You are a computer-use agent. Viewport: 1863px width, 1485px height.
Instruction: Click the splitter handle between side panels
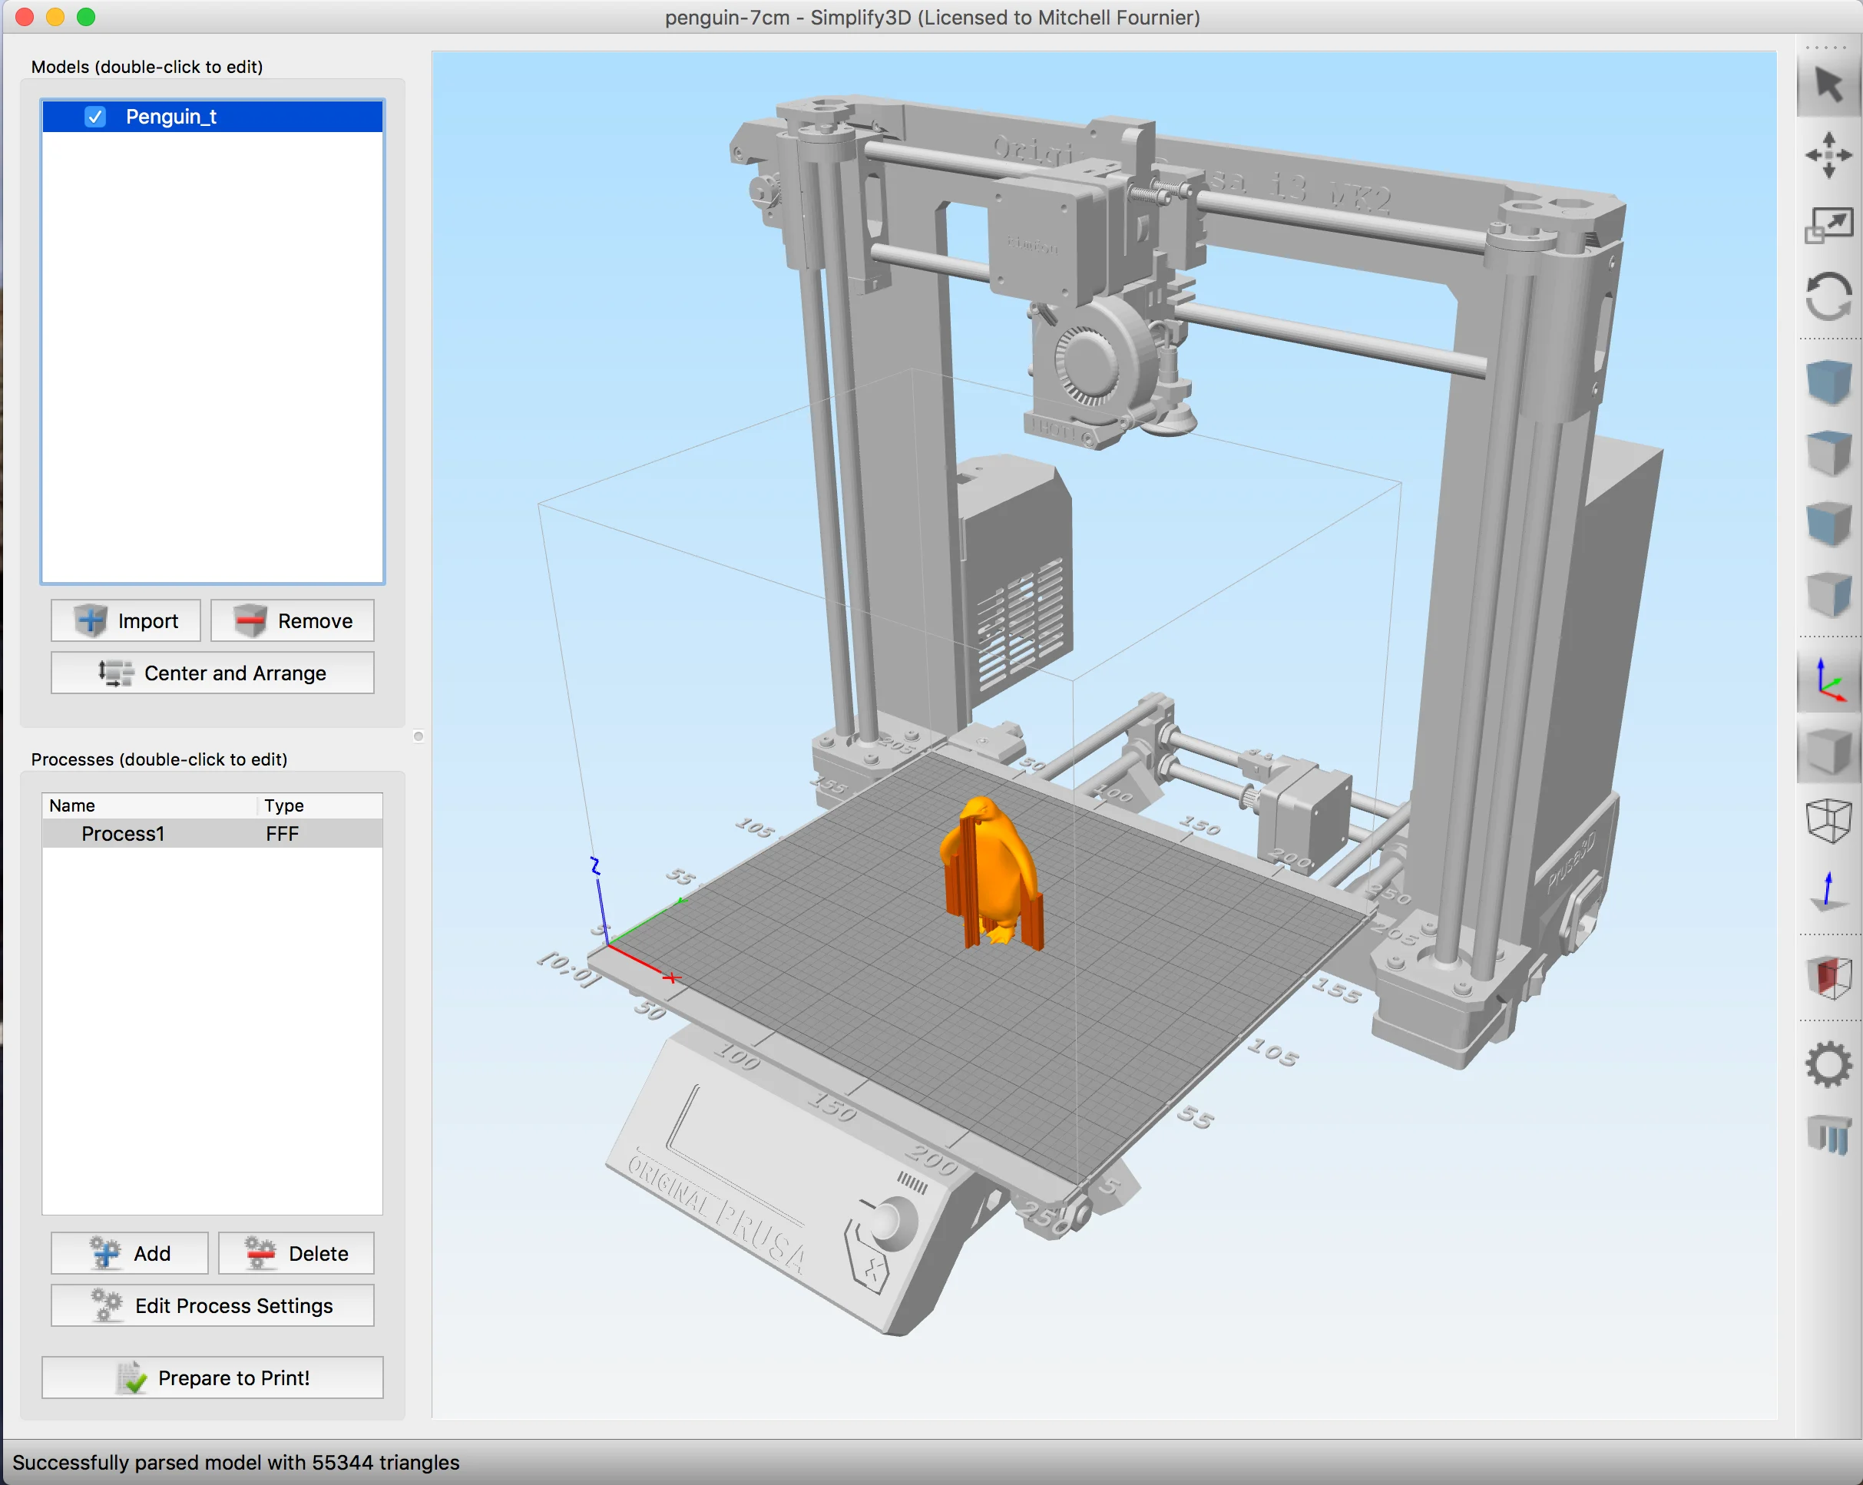(419, 736)
